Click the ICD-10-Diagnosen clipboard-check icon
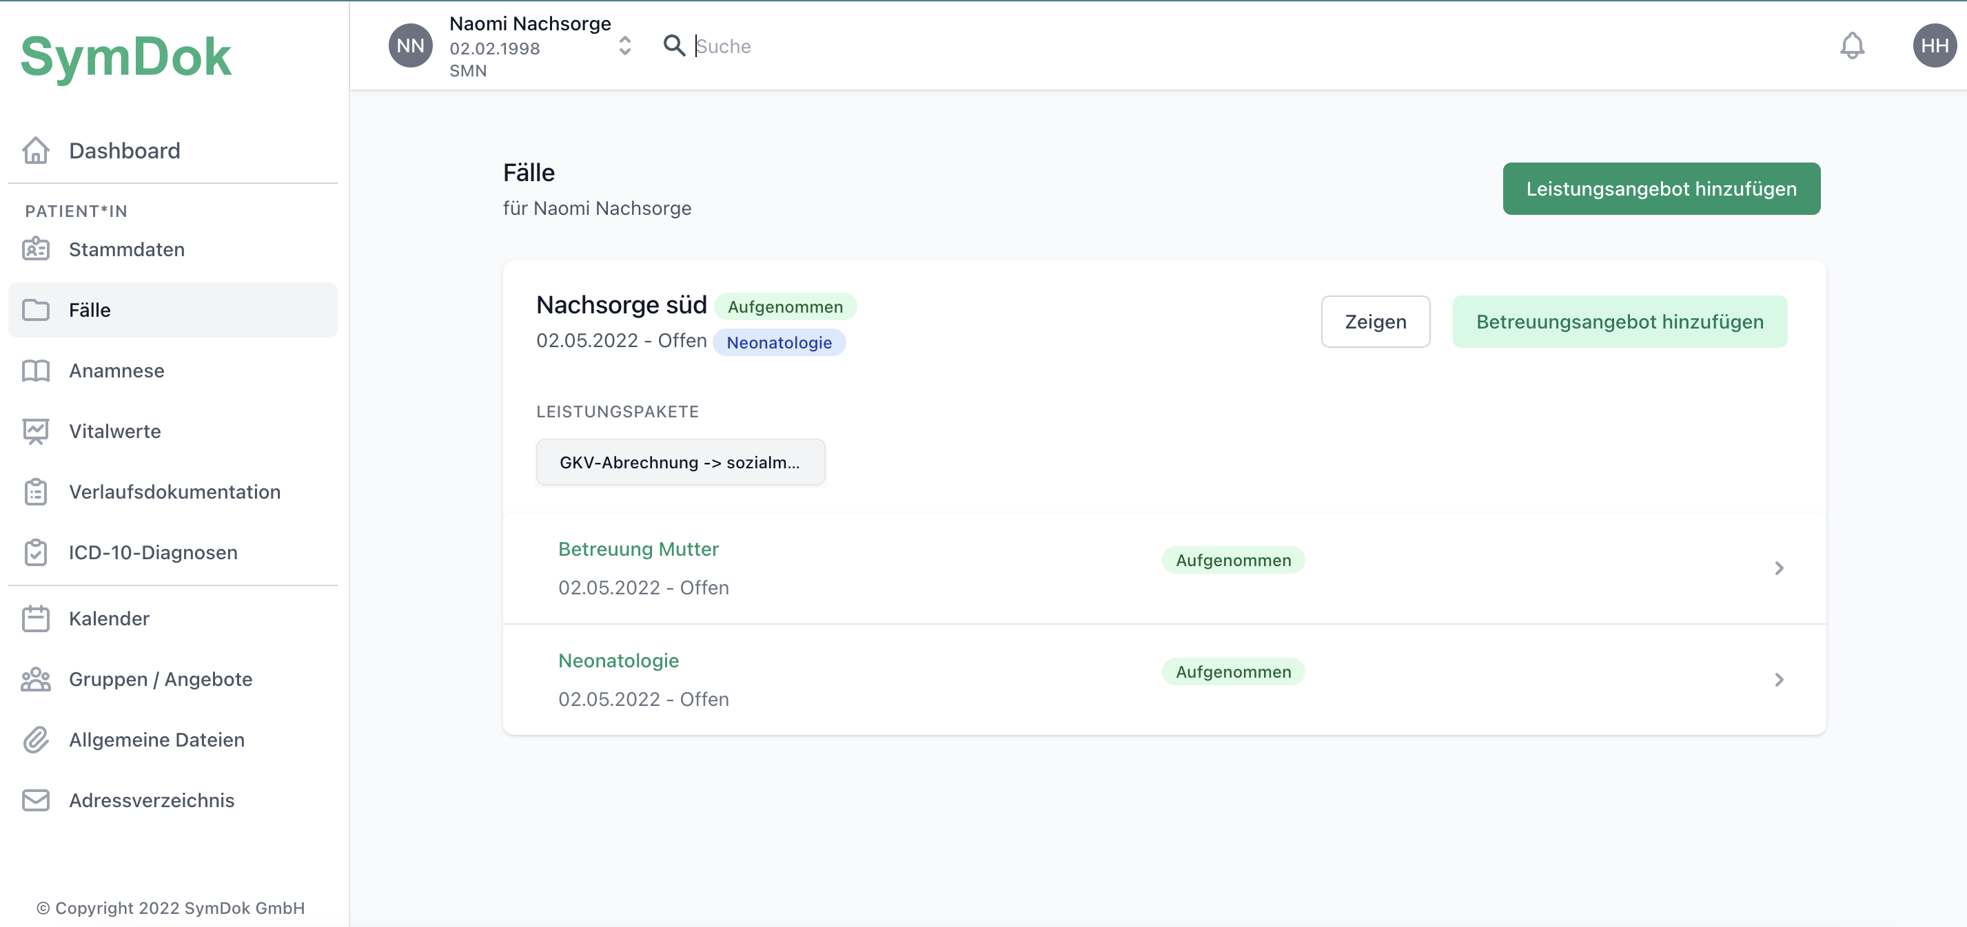The image size is (1967, 927). coord(36,552)
